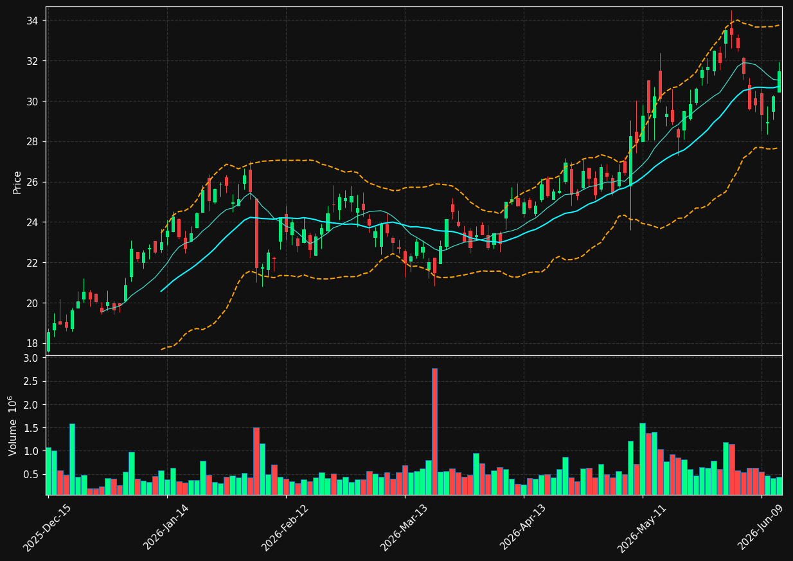Select the tallest volume bar in mid-March
The width and height of the screenshot is (793, 561).
pos(434,431)
